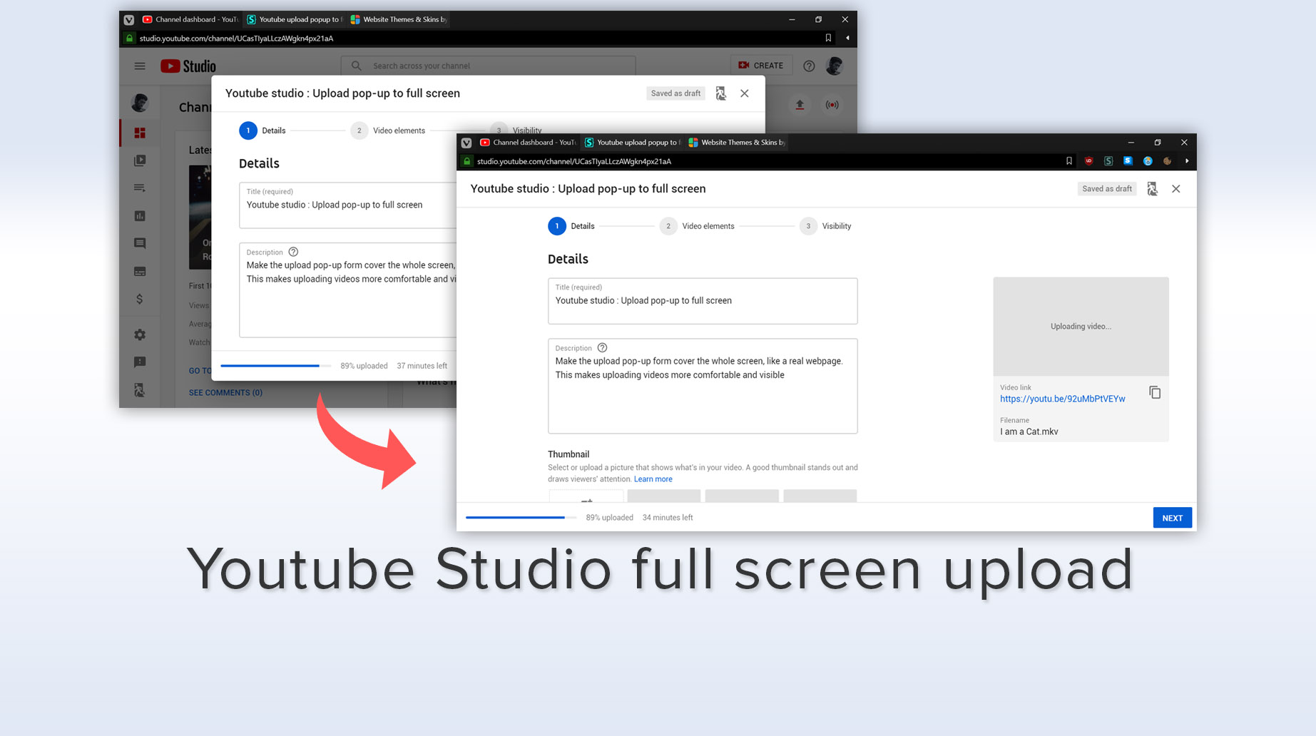
Task: Expand hidden extensions with the arrow chevron
Action: tap(1187, 161)
